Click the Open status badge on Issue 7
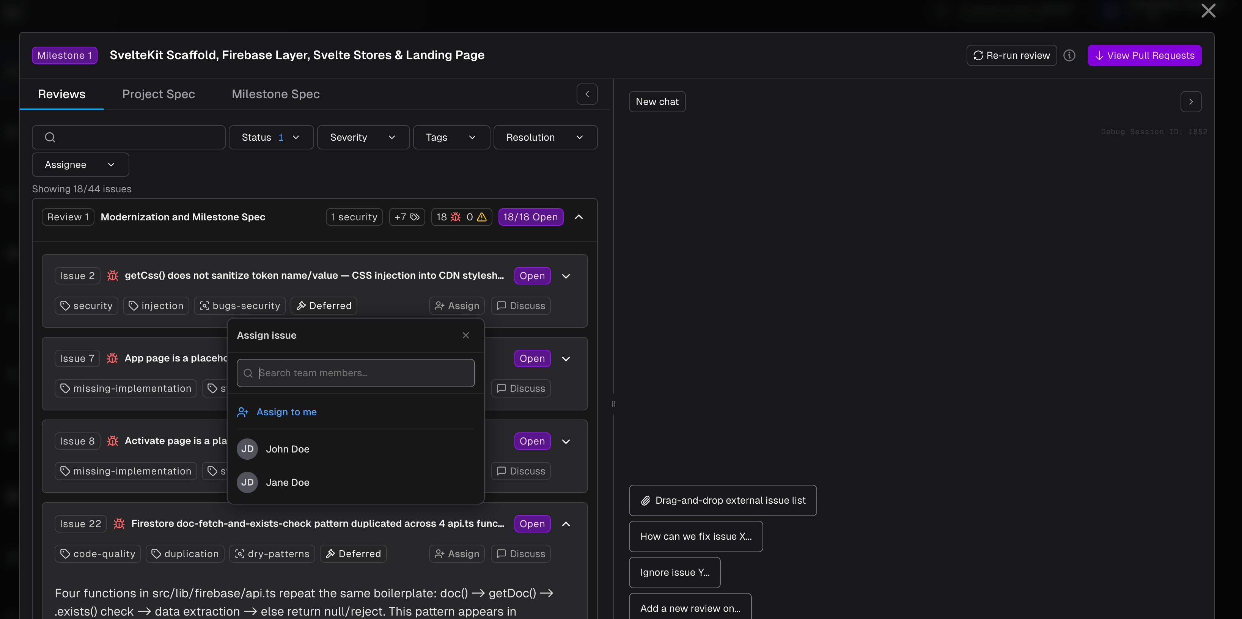The image size is (1242, 619). (532, 358)
